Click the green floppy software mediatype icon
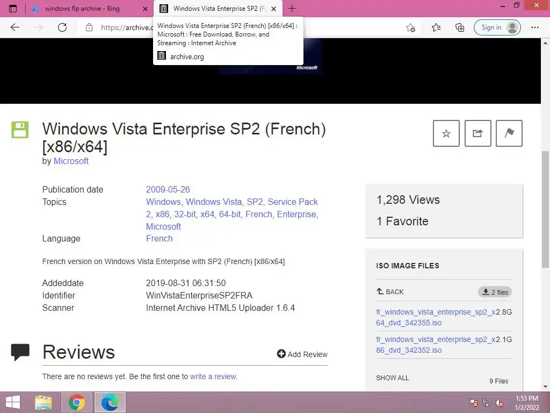Image resolution: width=550 pixels, height=413 pixels. click(x=20, y=130)
